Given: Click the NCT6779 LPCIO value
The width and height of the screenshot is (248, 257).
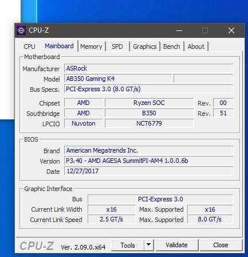Looking at the screenshot, I should pos(149,123).
